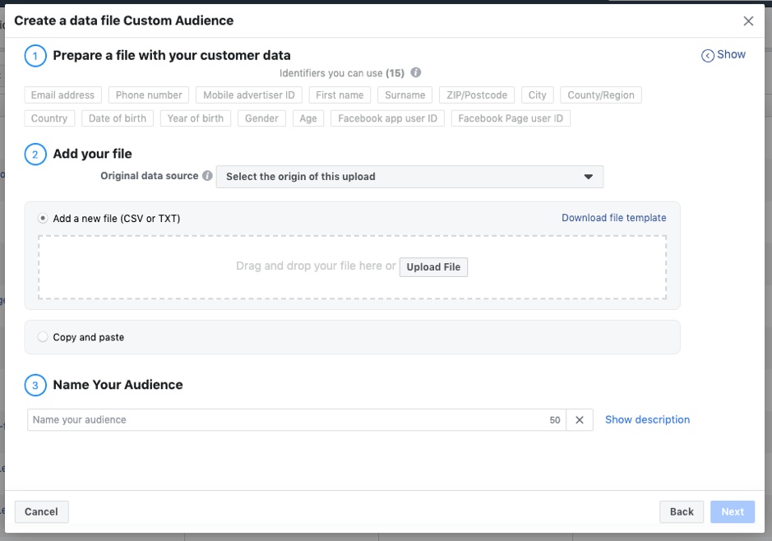Click the step 2 circle number icon
Viewport: 772px width, 541px height.
[x=35, y=154]
